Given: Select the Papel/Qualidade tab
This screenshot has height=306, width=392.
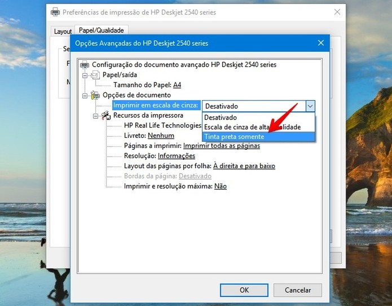Looking at the screenshot, I should coord(102,30).
